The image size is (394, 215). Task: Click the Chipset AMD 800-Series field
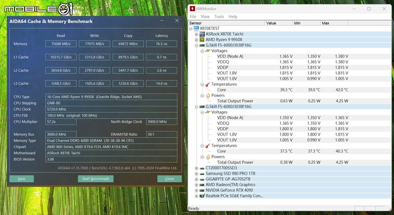[111, 147]
